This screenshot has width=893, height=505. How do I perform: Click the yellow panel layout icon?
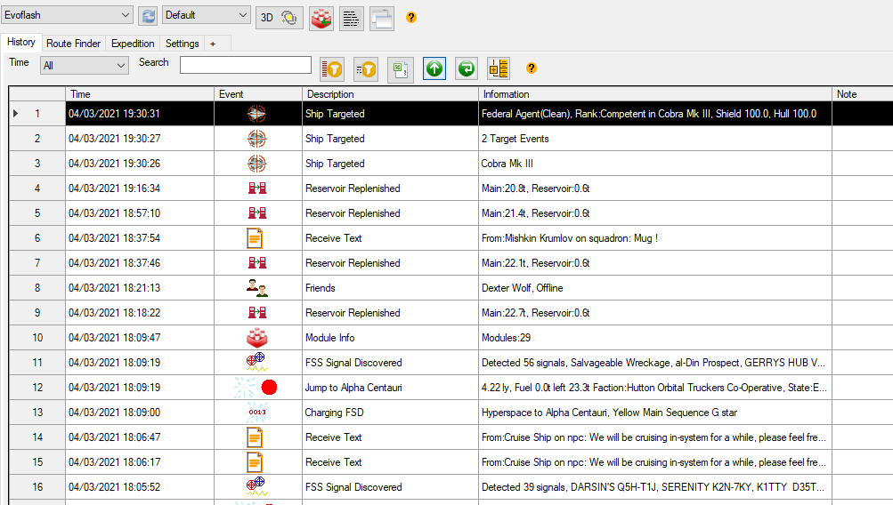pos(499,68)
